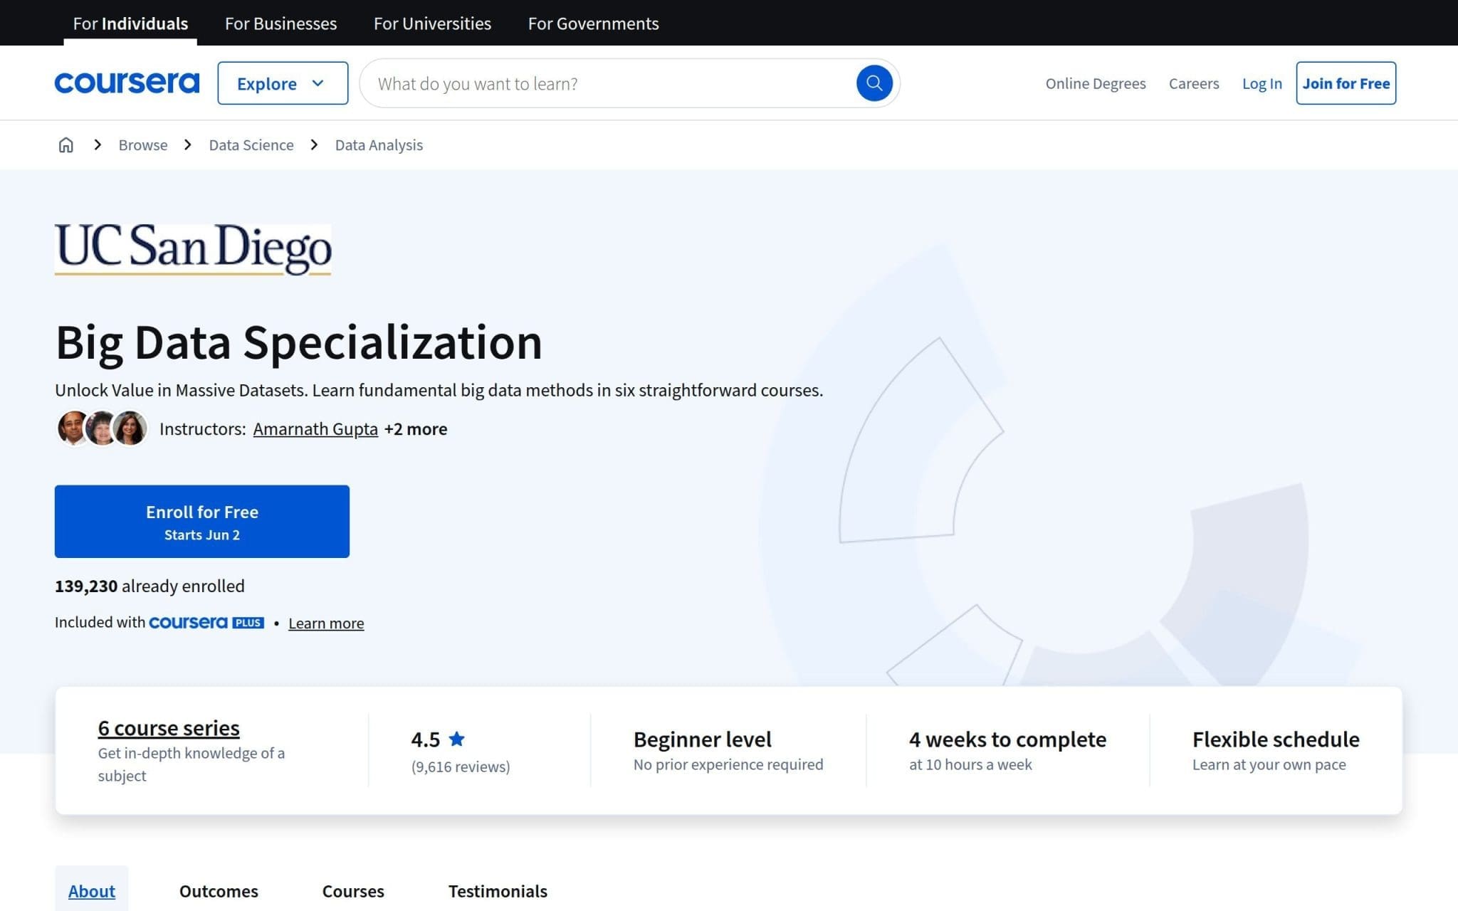This screenshot has height=911, width=1458.
Task: Select the For Individuals tab
Action: pyautogui.click(x=130, y=23)
